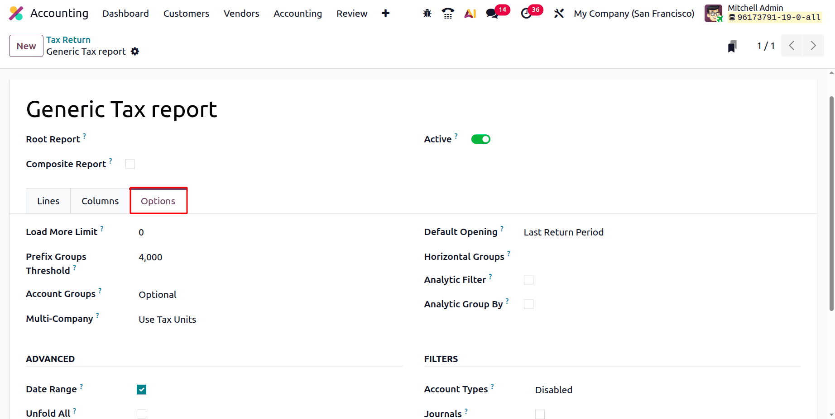Click the database name 96173791-19-0-all

click(775, 18)
